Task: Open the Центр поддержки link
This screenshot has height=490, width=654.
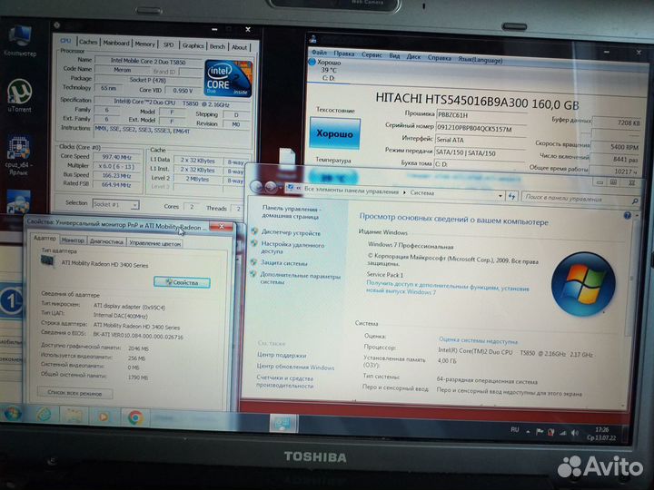Action: pyautogui.click(x=282, y=355)
